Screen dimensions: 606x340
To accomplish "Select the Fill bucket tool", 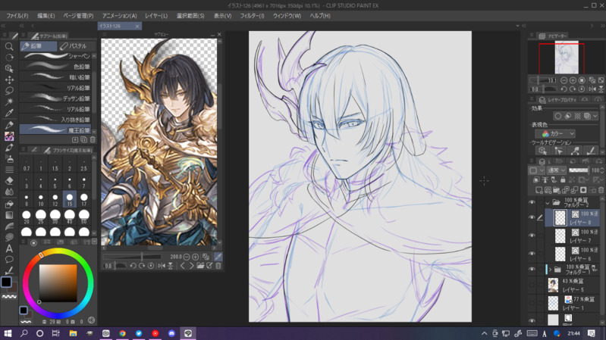I will (x=9, y=204).
